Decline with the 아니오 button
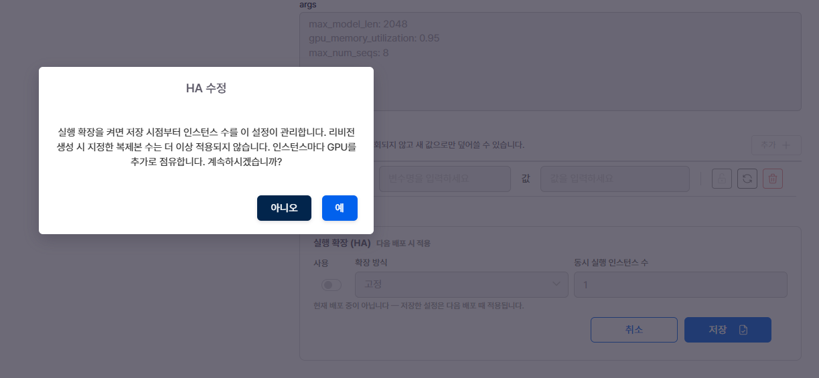 click(284, 207)
